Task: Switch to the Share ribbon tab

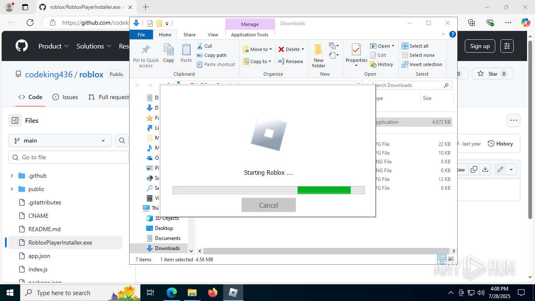Action: point(189,35)
